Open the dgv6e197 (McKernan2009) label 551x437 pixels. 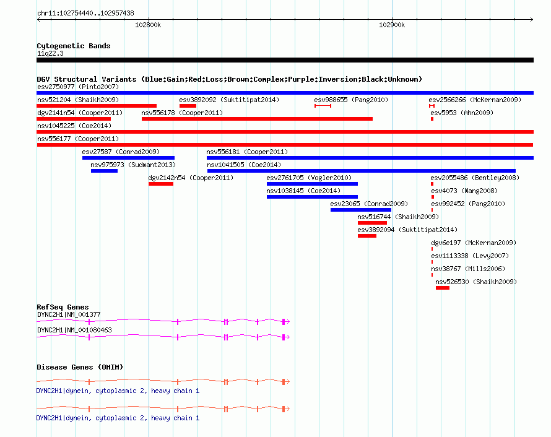coord(474,243)
